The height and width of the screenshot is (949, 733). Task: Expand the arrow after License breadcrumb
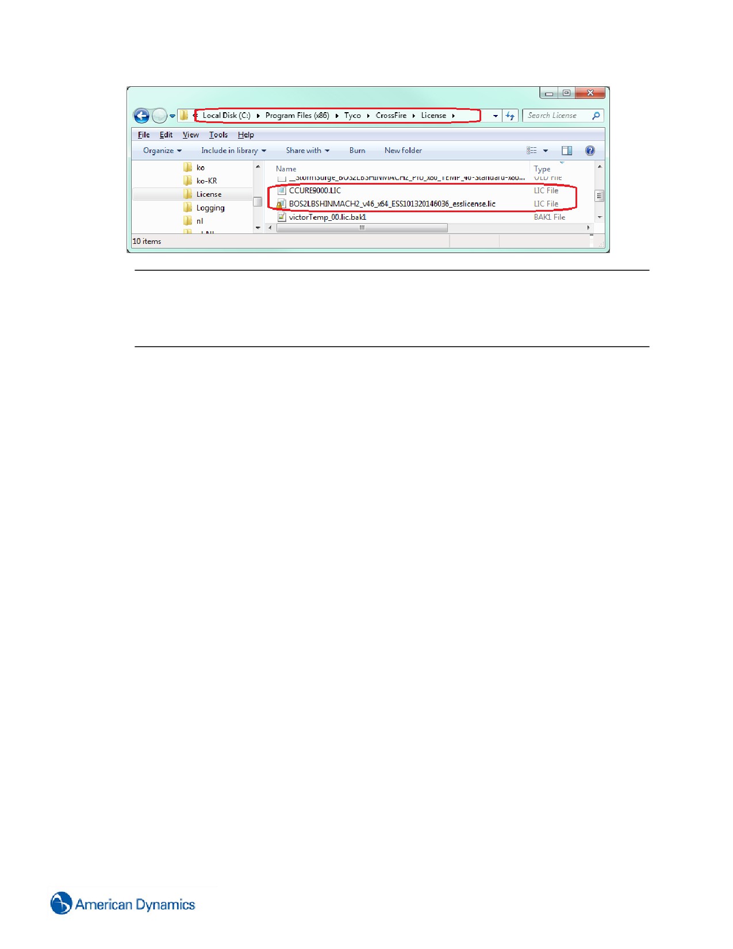[x=453, y=116]
